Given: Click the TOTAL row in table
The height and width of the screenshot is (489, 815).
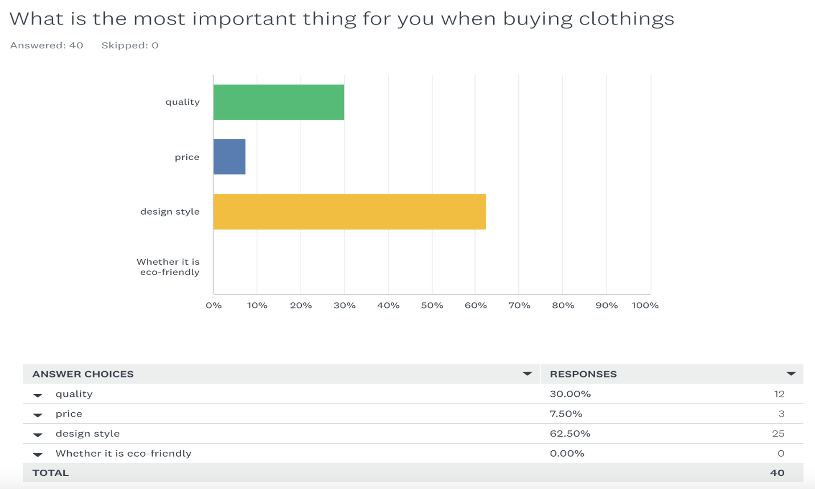Looking at the screenshot, I should (x=51, y=473).
